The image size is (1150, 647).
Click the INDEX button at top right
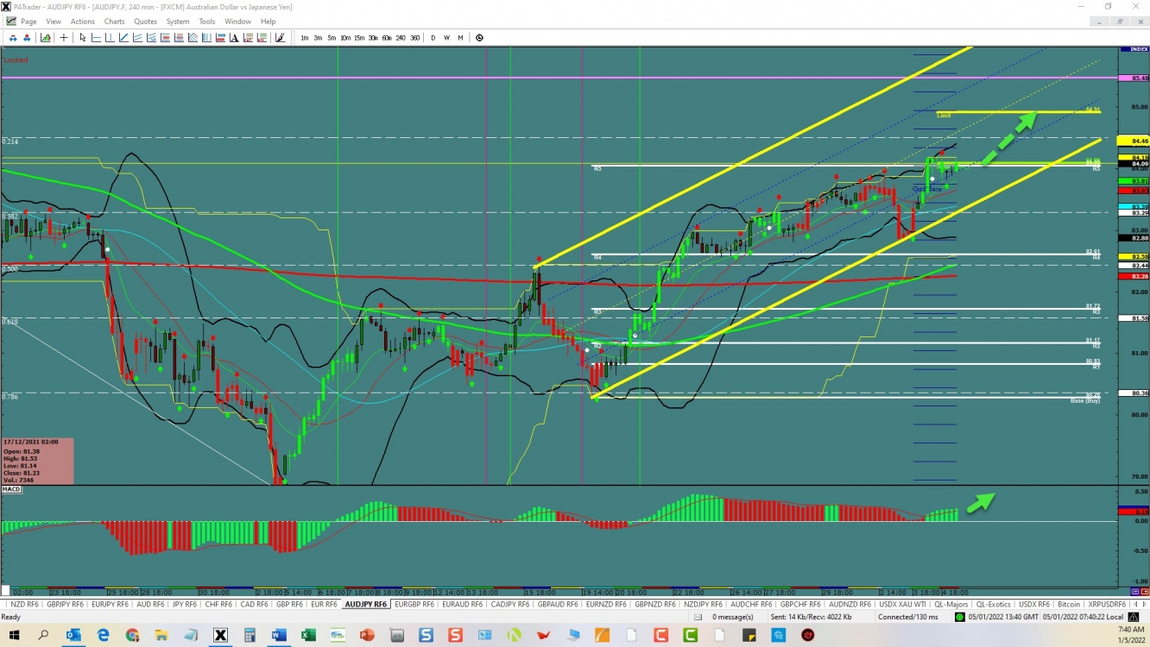pos(1133,49)
